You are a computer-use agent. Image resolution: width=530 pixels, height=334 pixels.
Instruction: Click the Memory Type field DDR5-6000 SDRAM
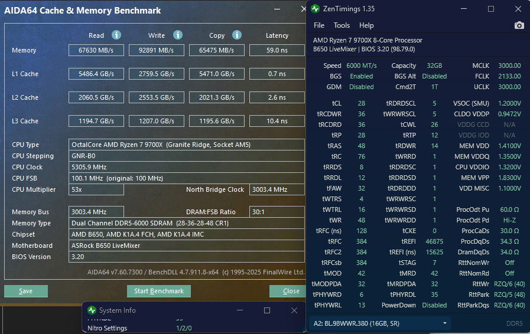click(187, 223)
